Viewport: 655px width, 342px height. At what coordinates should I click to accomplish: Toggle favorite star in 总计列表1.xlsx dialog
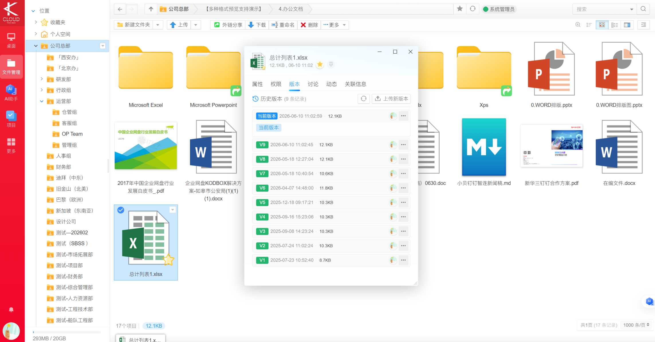(x=320, y=65)
